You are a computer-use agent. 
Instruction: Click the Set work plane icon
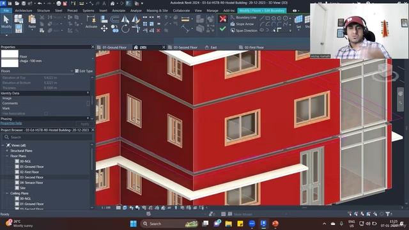(x=298, y=19)
